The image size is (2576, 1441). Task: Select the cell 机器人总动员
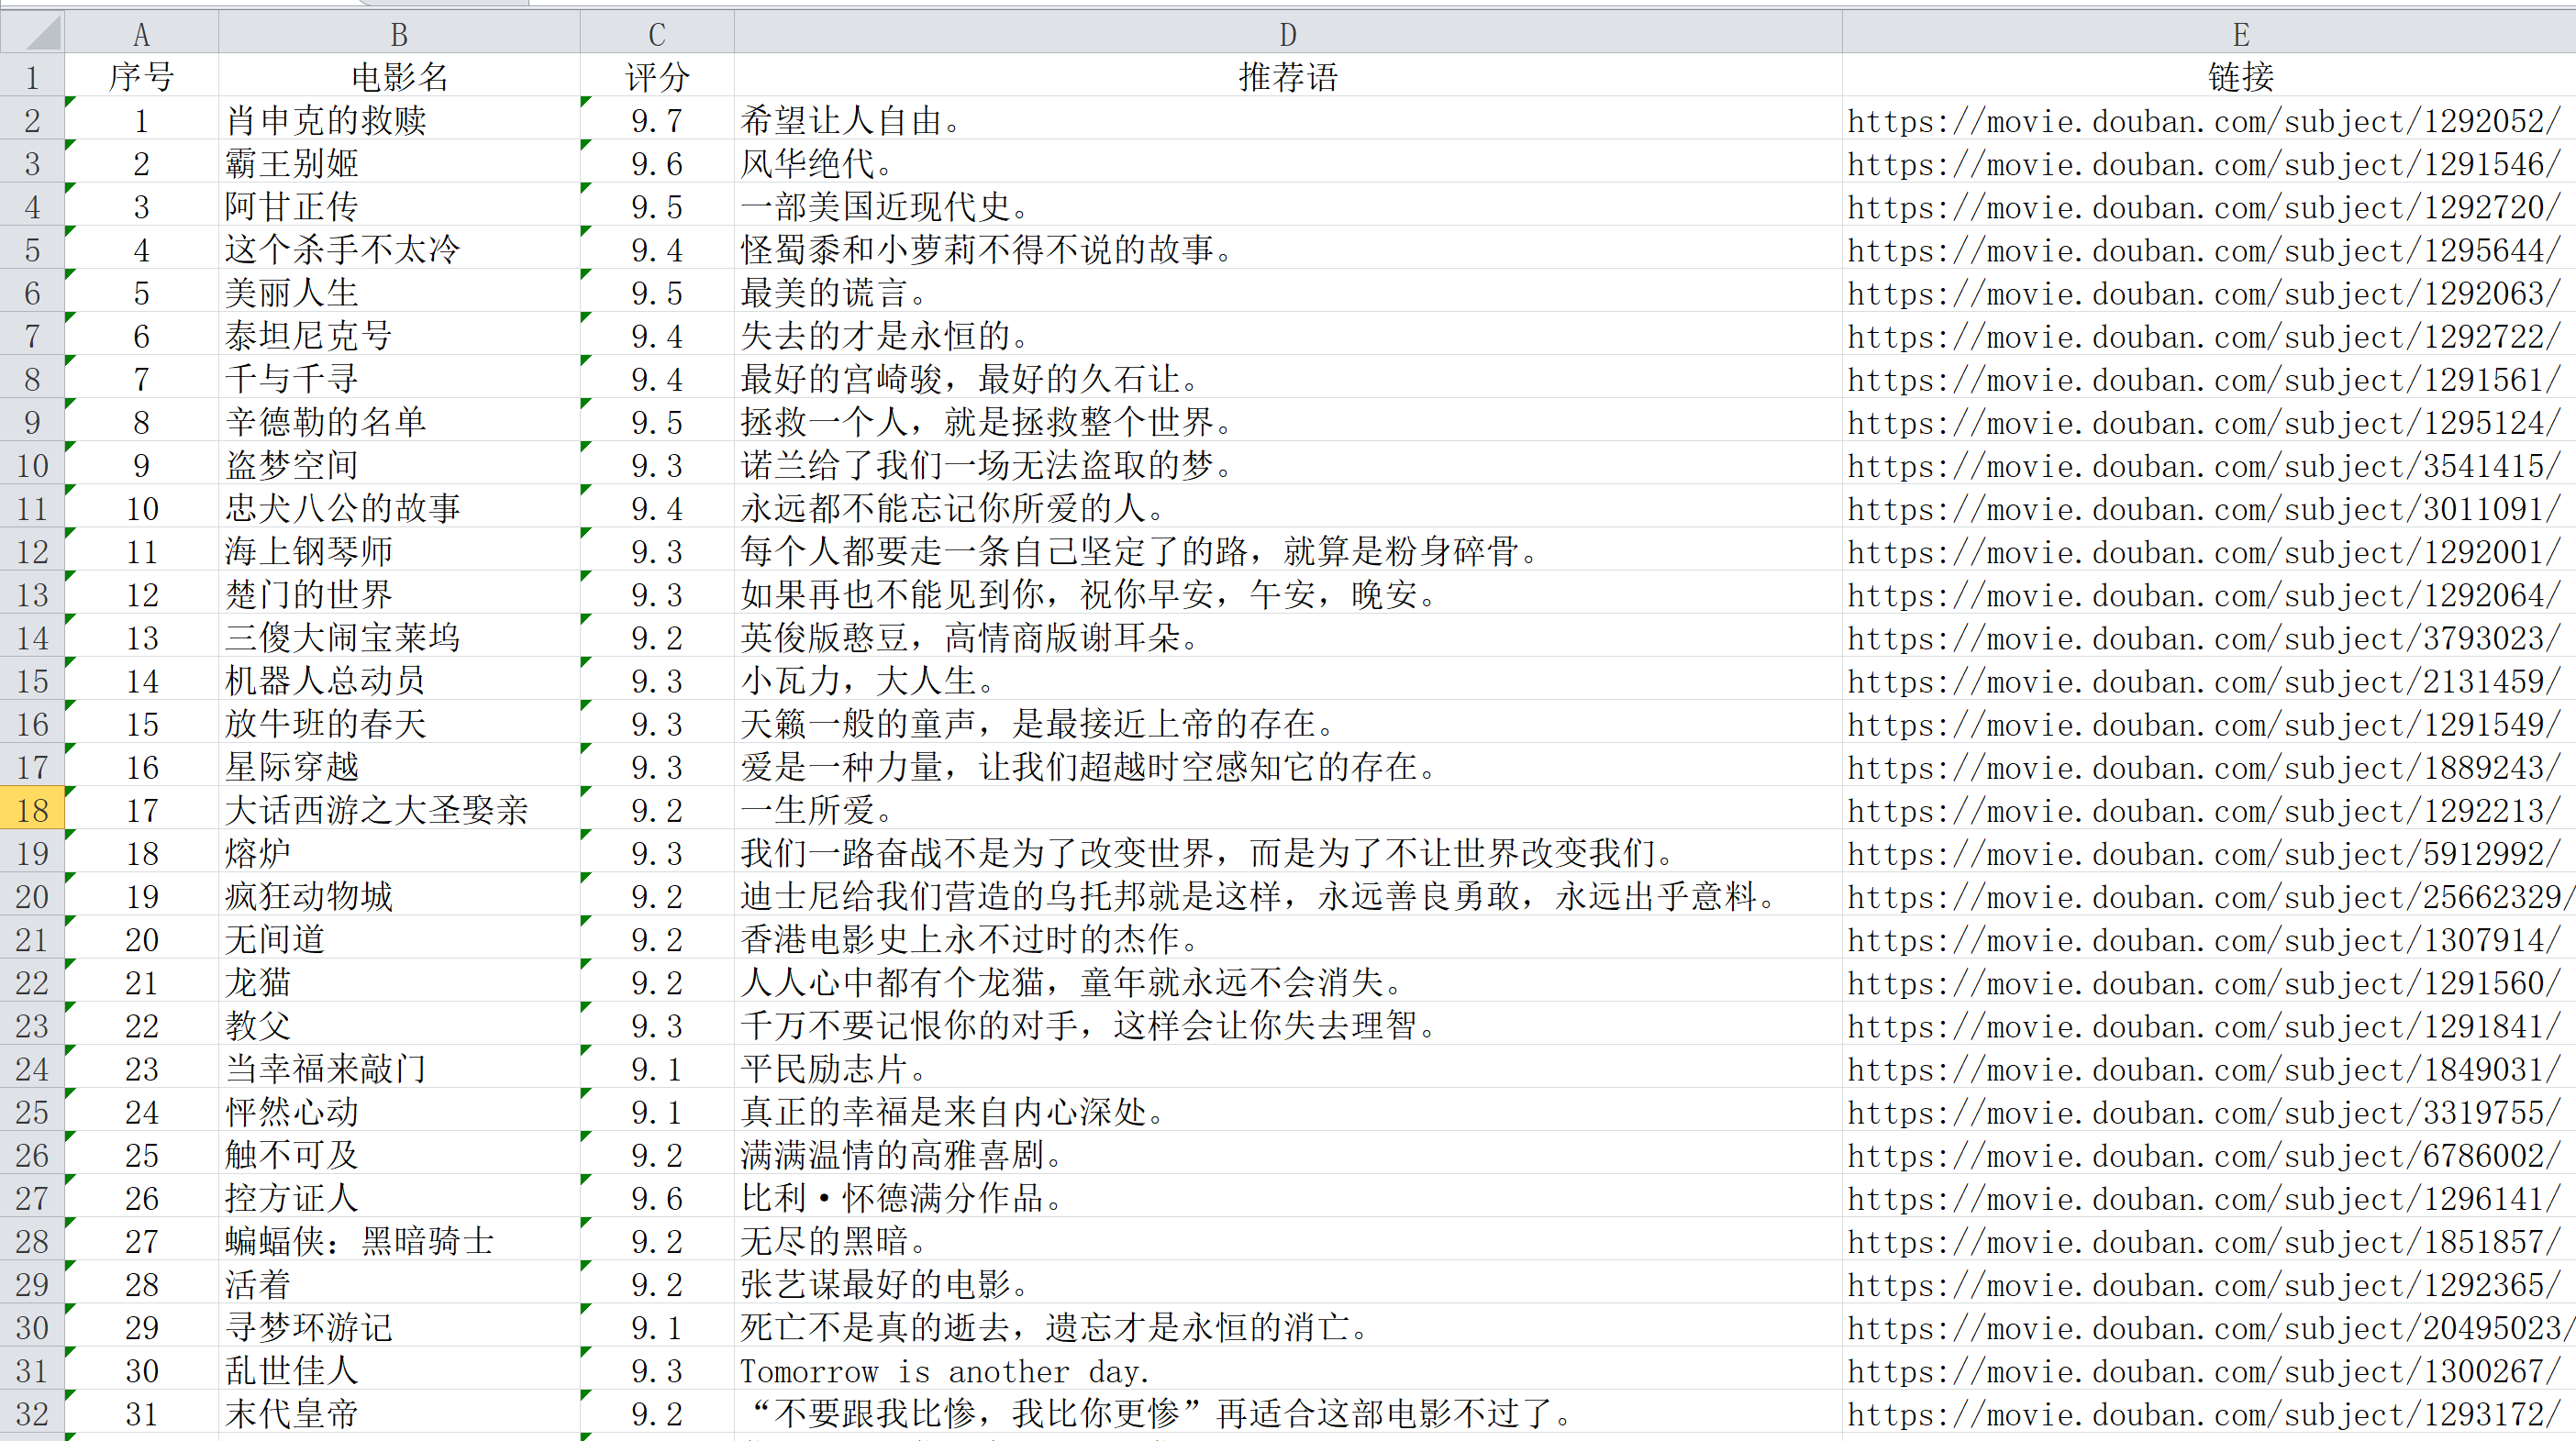[x=399, y=680]
